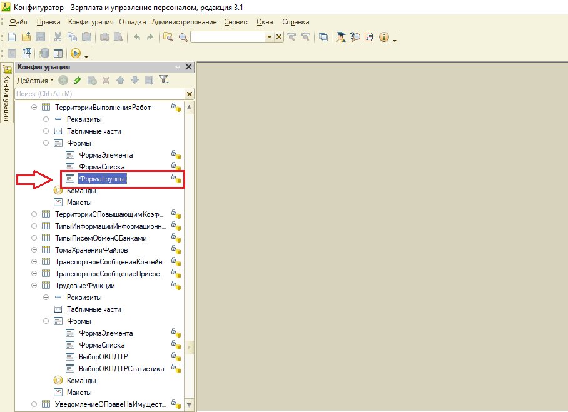Open the Администрирование menu

184,22
